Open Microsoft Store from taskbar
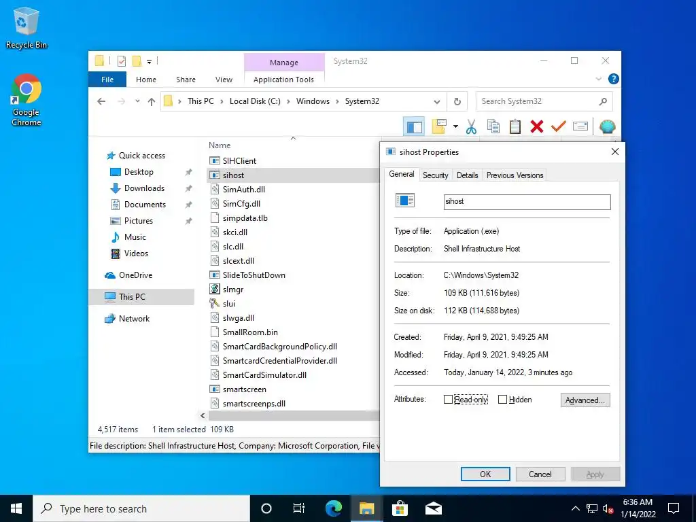Viewport: 696px width, 522px height. point(400,508)
